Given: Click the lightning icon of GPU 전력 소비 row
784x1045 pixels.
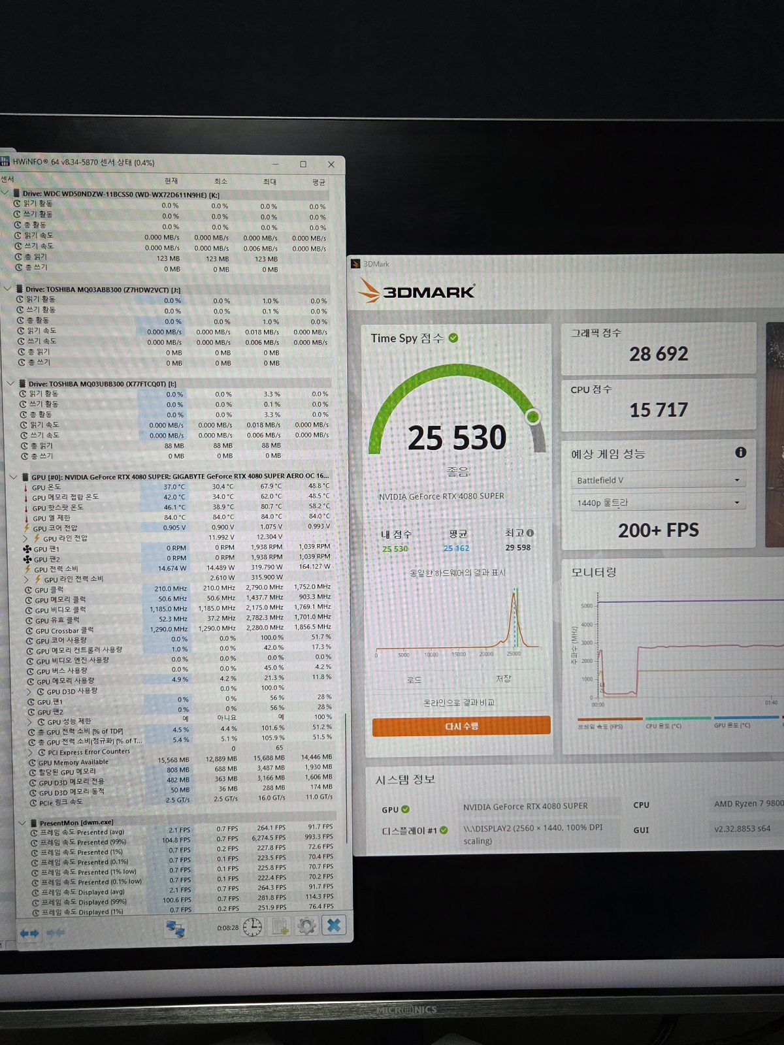Looking at the screenshot, I should 28,570.
